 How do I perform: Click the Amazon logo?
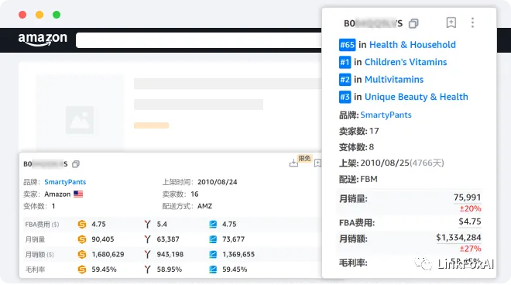43,39
